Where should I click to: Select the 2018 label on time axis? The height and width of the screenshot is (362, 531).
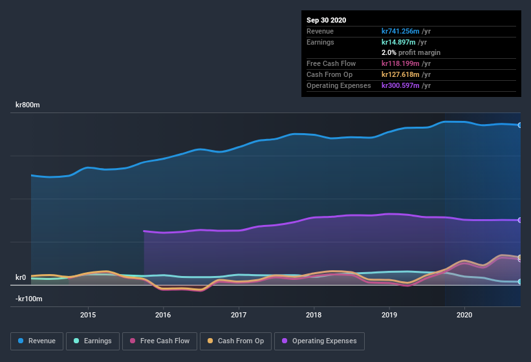[x=314, y=315]
